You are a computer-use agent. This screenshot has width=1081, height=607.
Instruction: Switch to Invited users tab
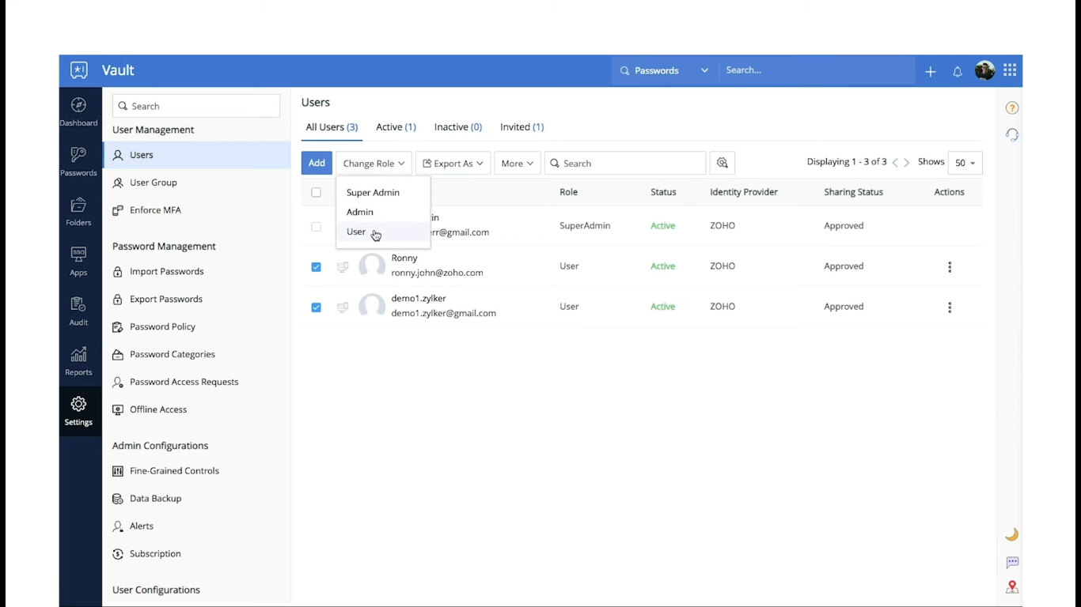pyautogui.click(x=522, y=126)
